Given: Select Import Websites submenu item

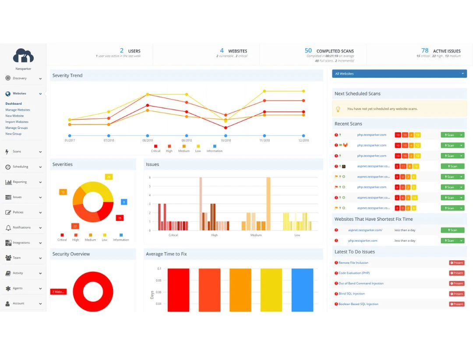Looking at the screenshot, I should point(17,122).
